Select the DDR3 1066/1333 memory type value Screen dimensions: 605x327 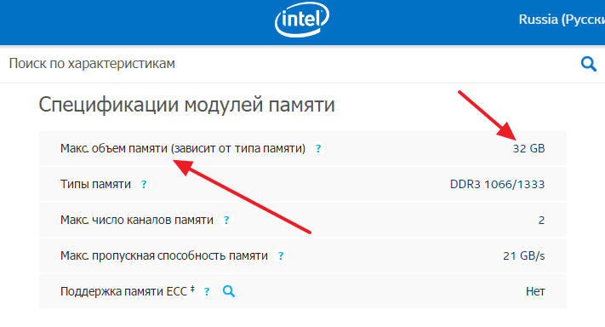point(497,184)
